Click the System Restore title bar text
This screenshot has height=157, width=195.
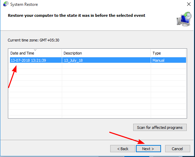coord(24,4)
